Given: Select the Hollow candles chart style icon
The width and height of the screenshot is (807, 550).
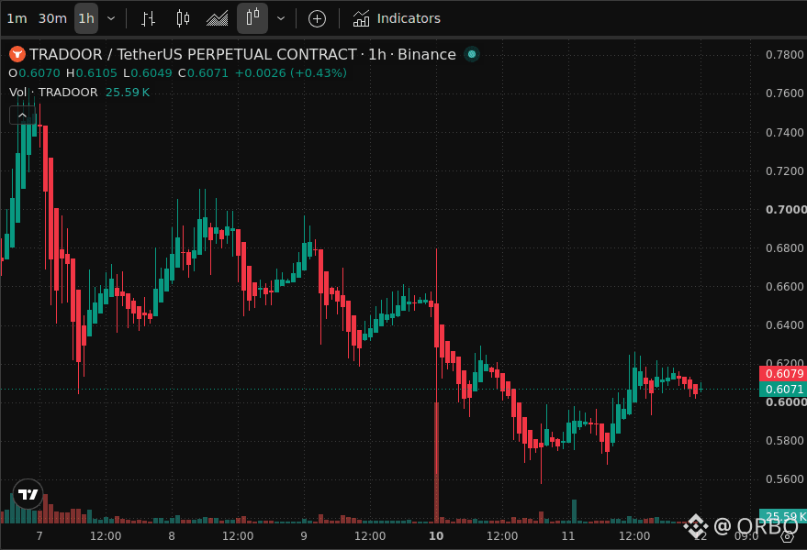Looking at the screenshot, I should pyautogui.click(x=252, y=18).
